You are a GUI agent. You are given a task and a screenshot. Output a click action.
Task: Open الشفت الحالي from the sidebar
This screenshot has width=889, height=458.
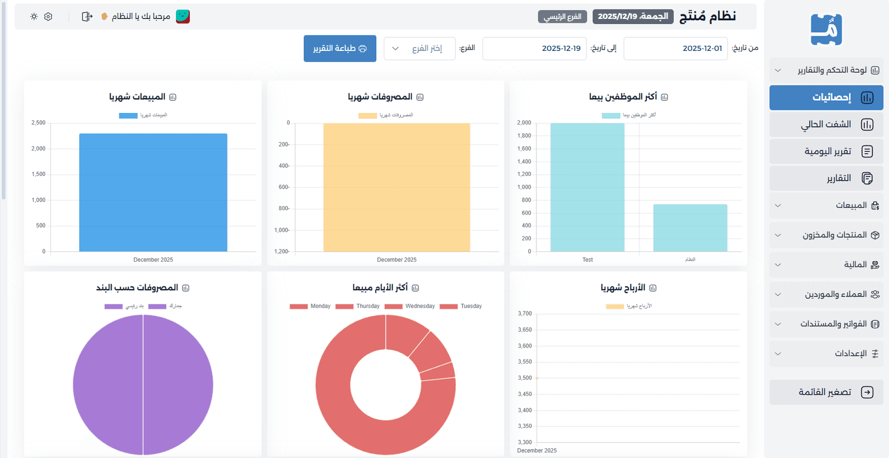tap(826, 124)
